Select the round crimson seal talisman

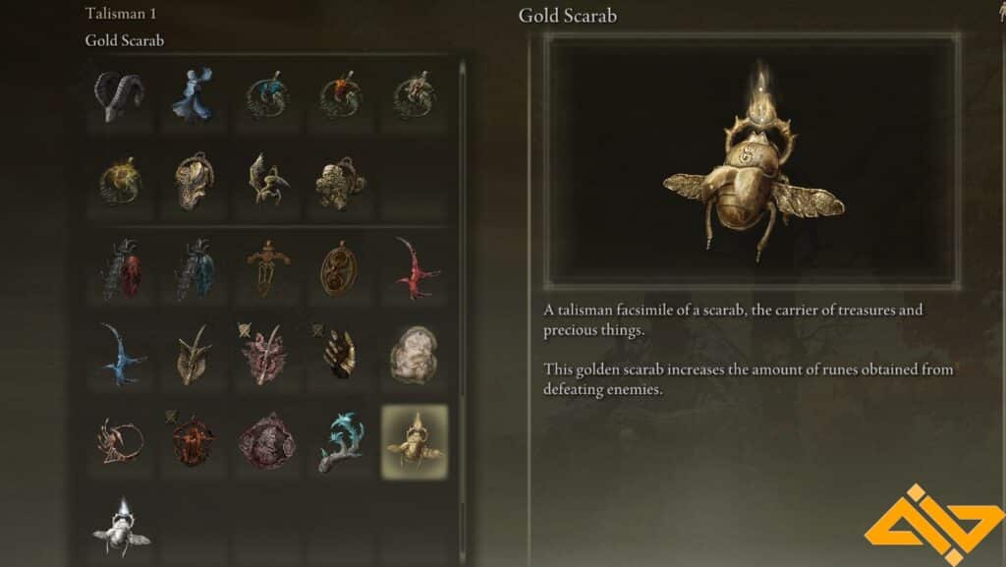point(267,441)
